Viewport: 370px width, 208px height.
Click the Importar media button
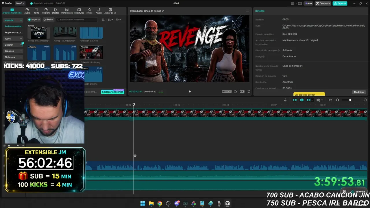[x=34, y=20]
